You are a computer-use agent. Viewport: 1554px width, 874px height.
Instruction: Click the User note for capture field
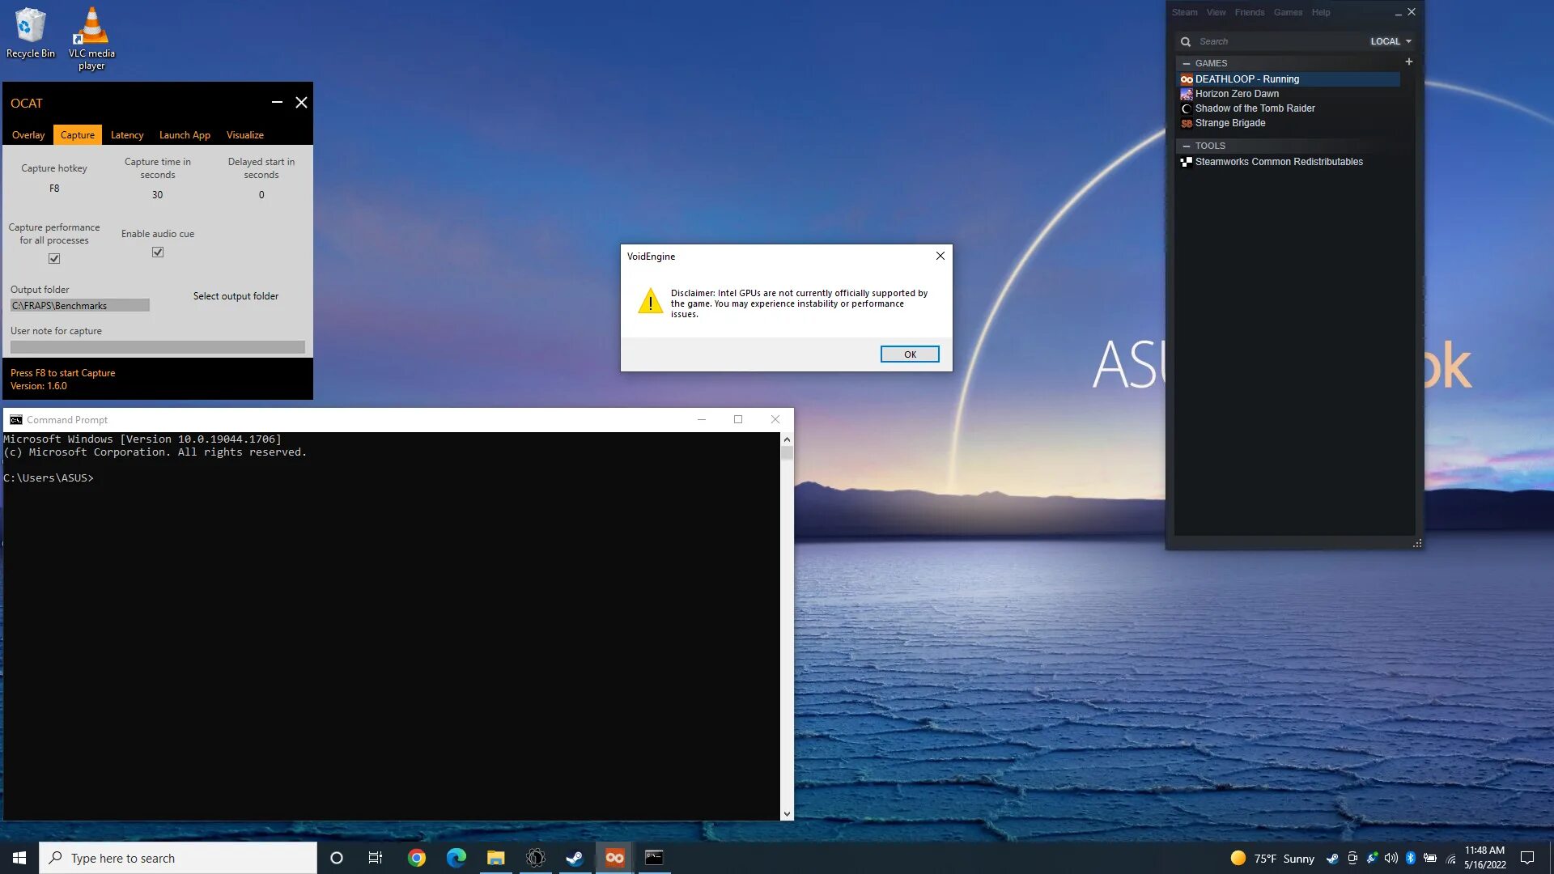pyautogui.click(x=158, y=347)
